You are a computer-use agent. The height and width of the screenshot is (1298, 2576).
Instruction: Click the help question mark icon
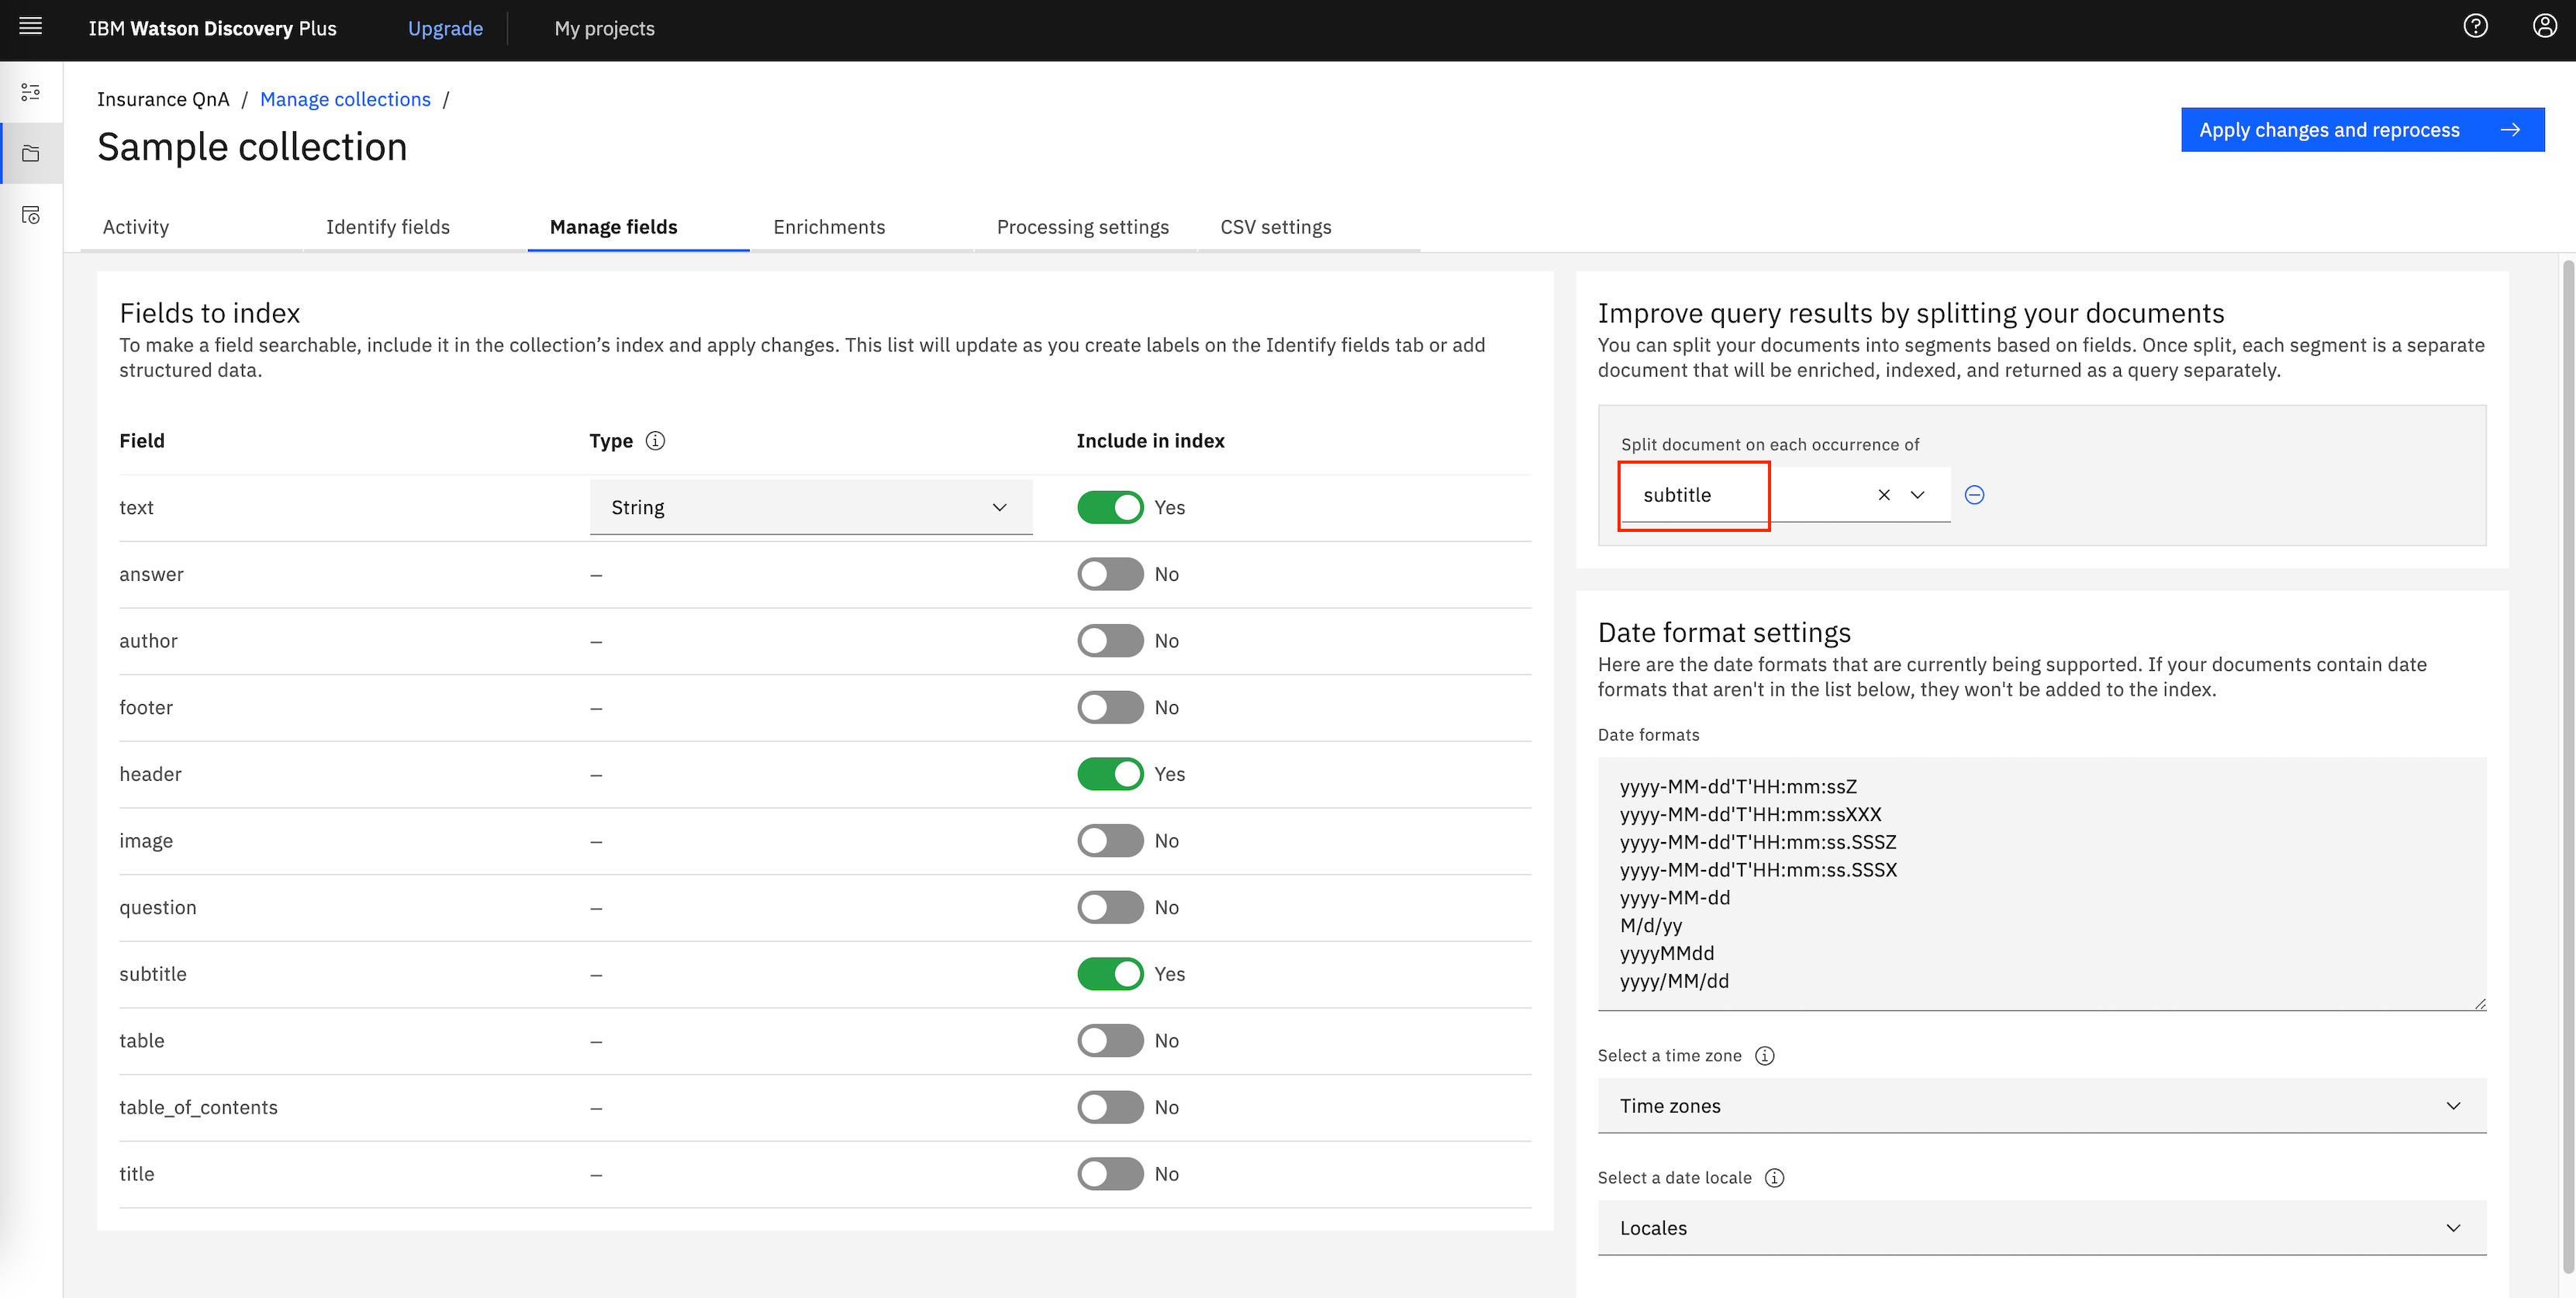pos(2475,27)
